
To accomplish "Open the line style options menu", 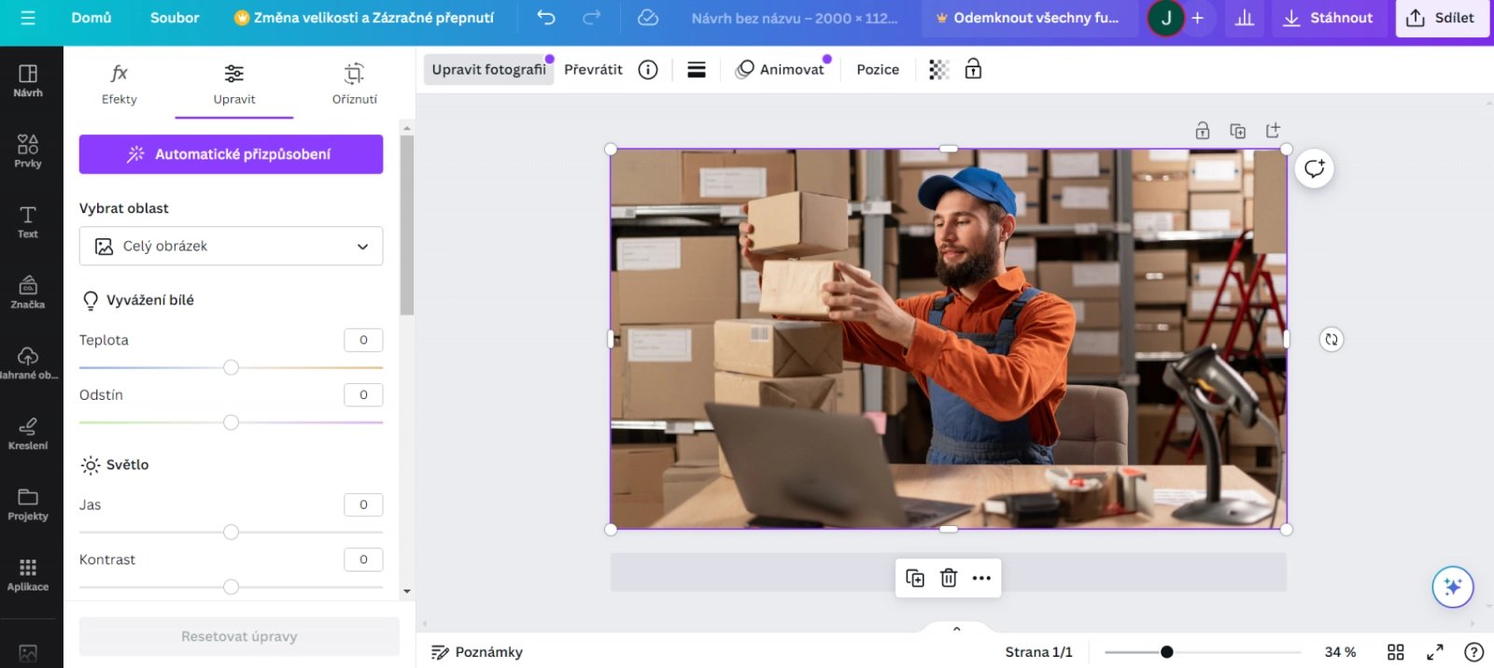I will pos(697,69).
